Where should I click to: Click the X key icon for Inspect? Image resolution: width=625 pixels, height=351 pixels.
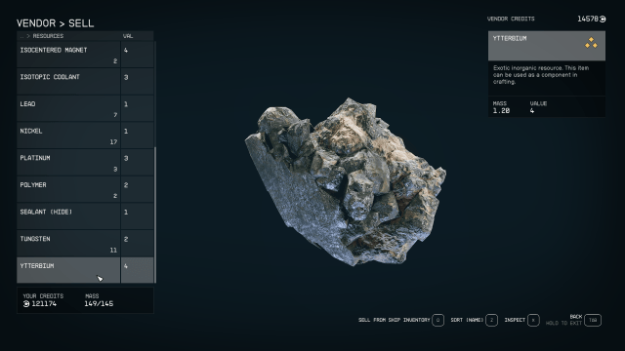(x=533, y=320)
